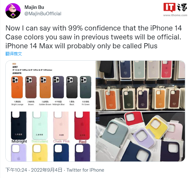
Task: Click the tweet text about iPhone 14
Action: pos(93,37)
